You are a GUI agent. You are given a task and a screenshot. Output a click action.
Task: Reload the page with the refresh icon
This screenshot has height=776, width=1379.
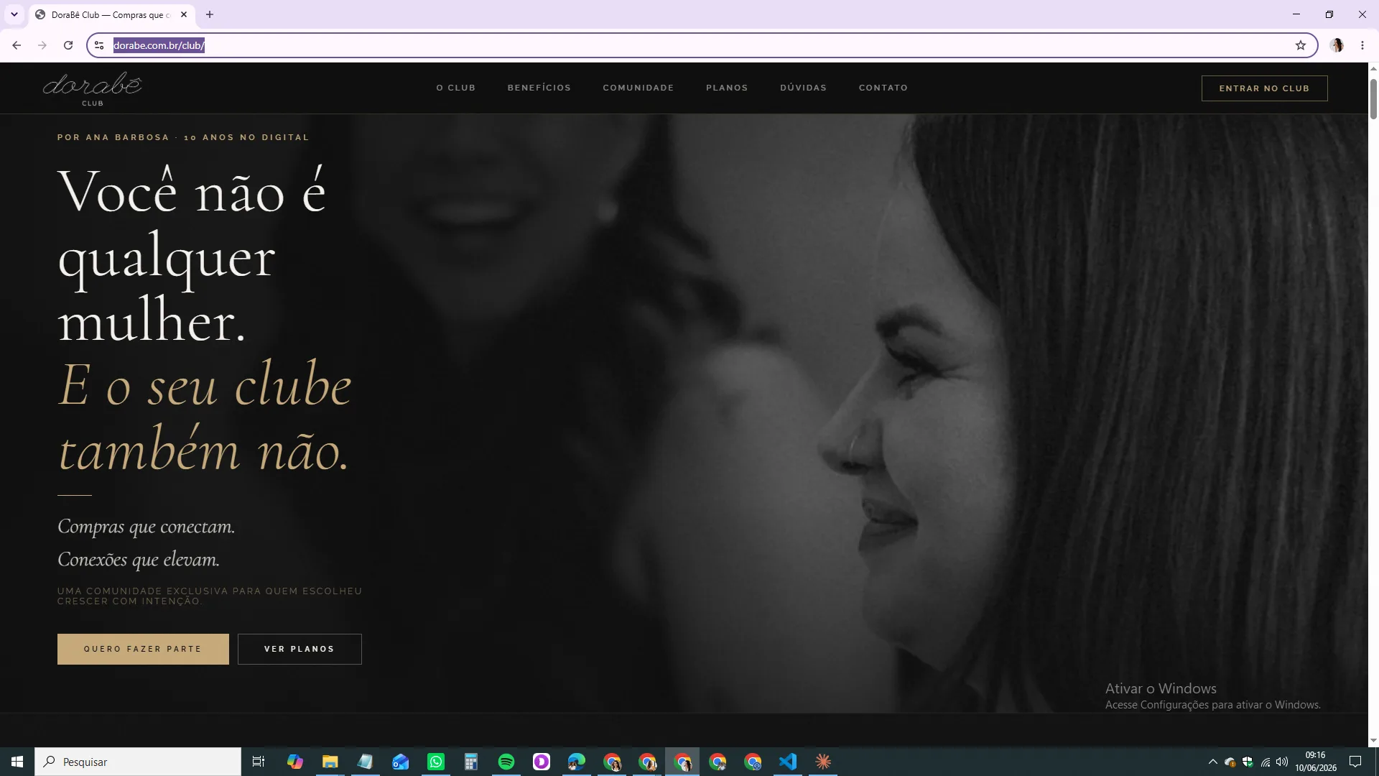pos(68,45)
